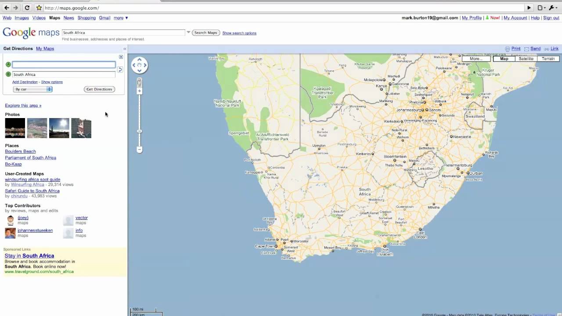Go forward with the browser forward arrow
This screenshot has height=316, width=562.
pyautogui.click(x=16, y=7)
